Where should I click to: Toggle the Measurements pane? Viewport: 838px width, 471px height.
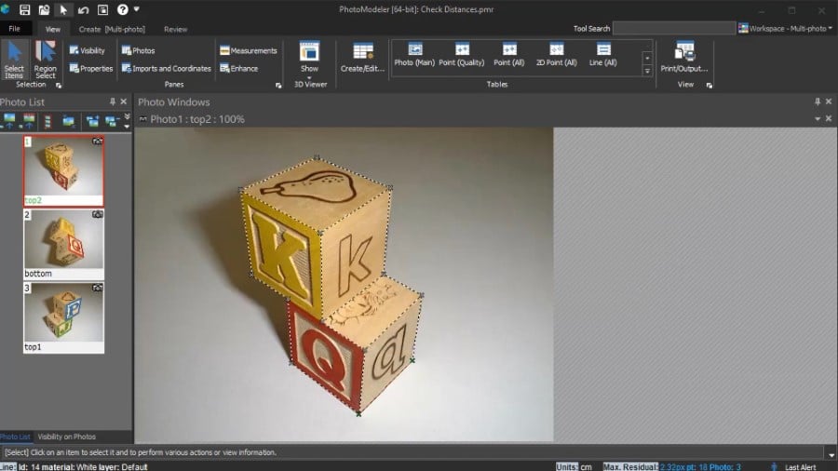click(249, 50)
